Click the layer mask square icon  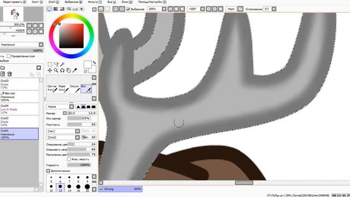[39, 68]
